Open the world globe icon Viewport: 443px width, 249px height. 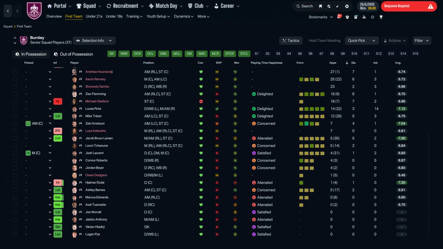pyautogui.click(x=329, y=6)
